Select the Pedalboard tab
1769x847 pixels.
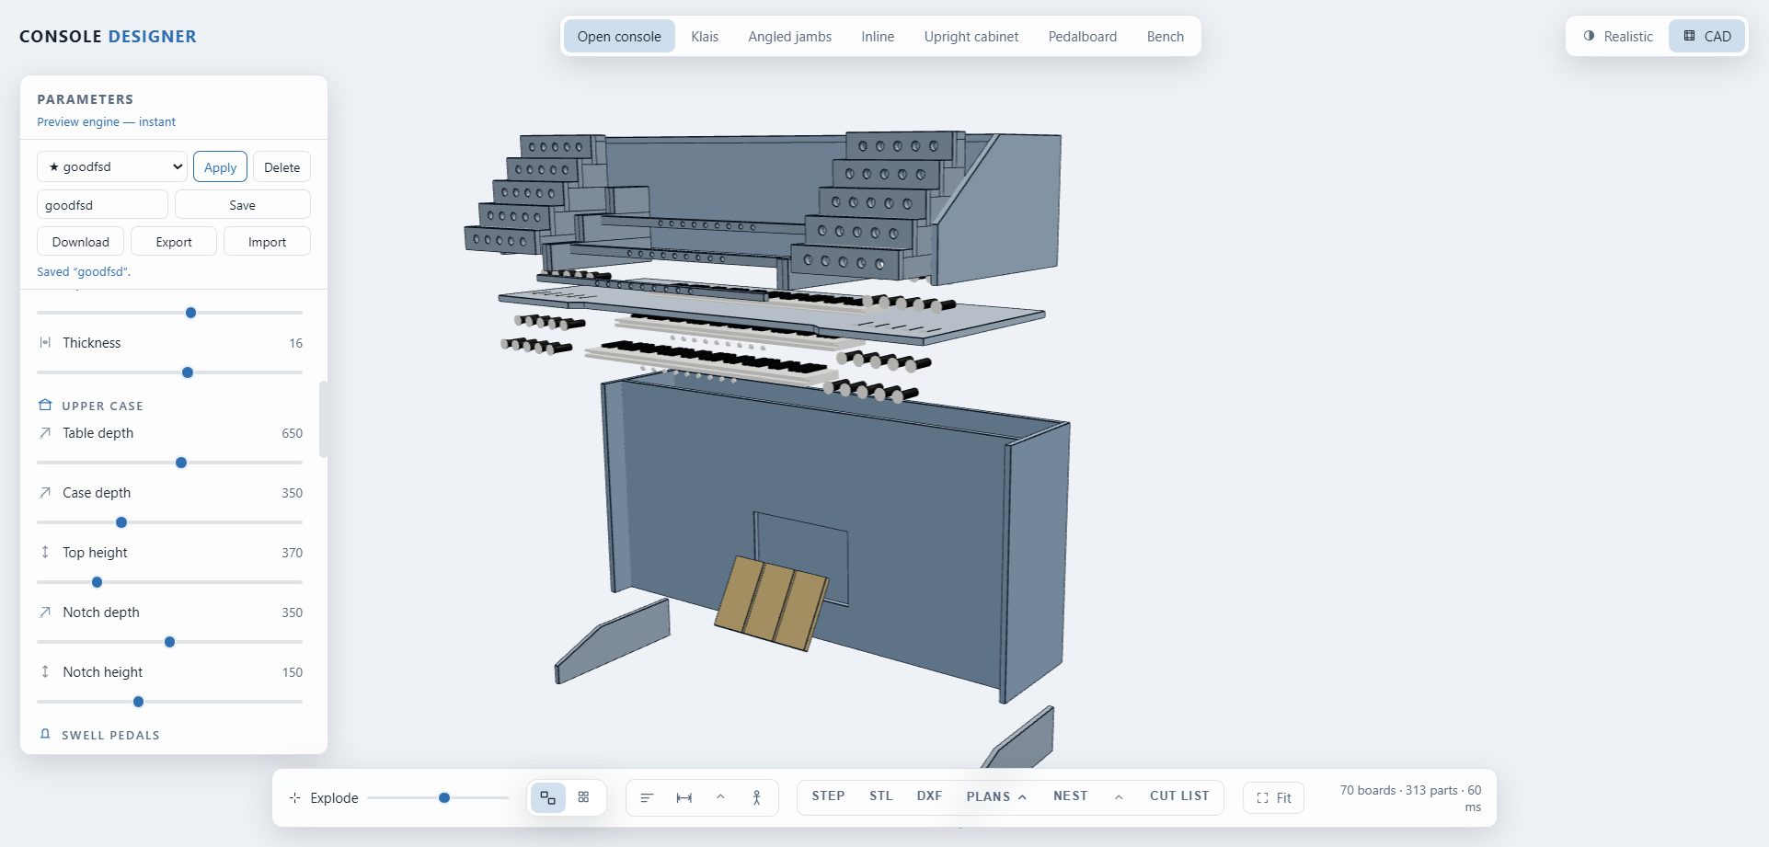pos(1083,36)
